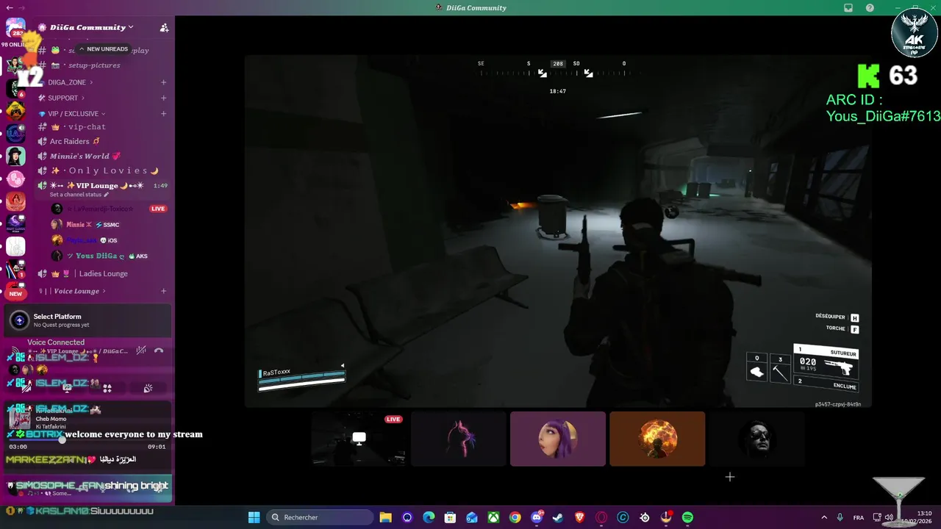The height and width of the screenshot is (529, 941).
Task: Click the Rechercher taskbar search box
Action: (x=319, y=517)
